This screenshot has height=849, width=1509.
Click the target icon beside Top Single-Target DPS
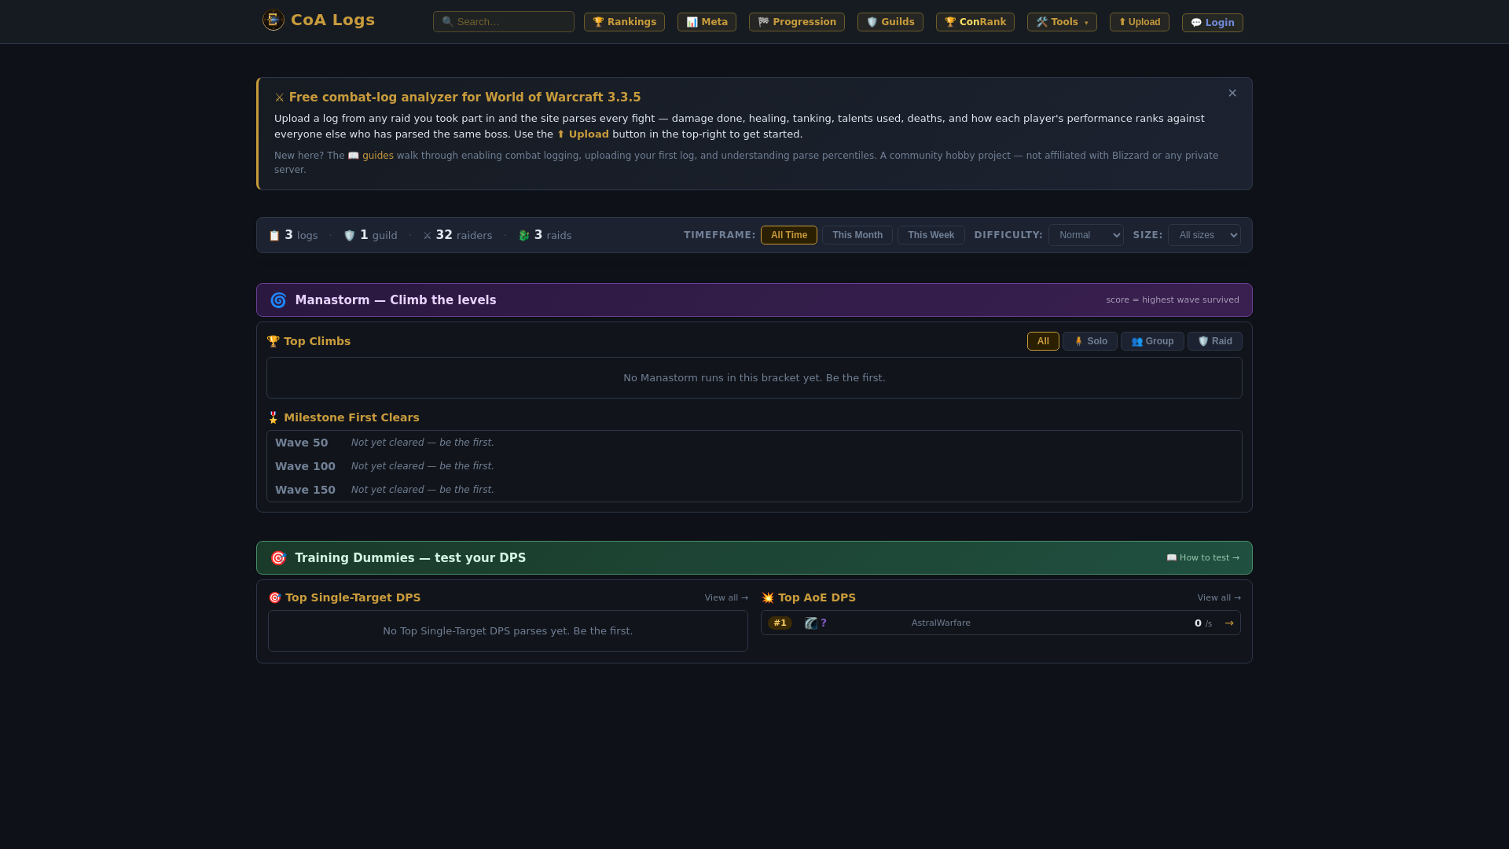[x=274, y=598]
